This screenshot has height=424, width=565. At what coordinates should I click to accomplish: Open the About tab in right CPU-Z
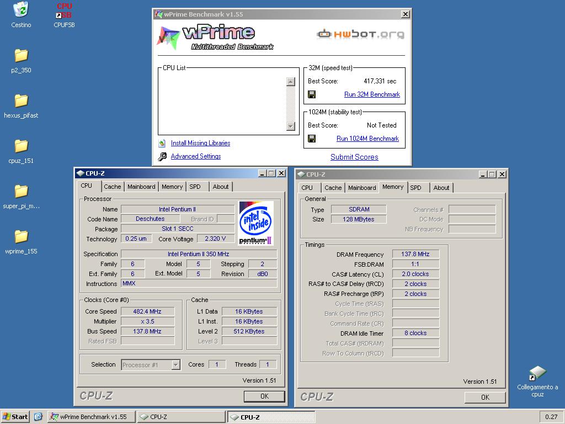click(441, 188)
